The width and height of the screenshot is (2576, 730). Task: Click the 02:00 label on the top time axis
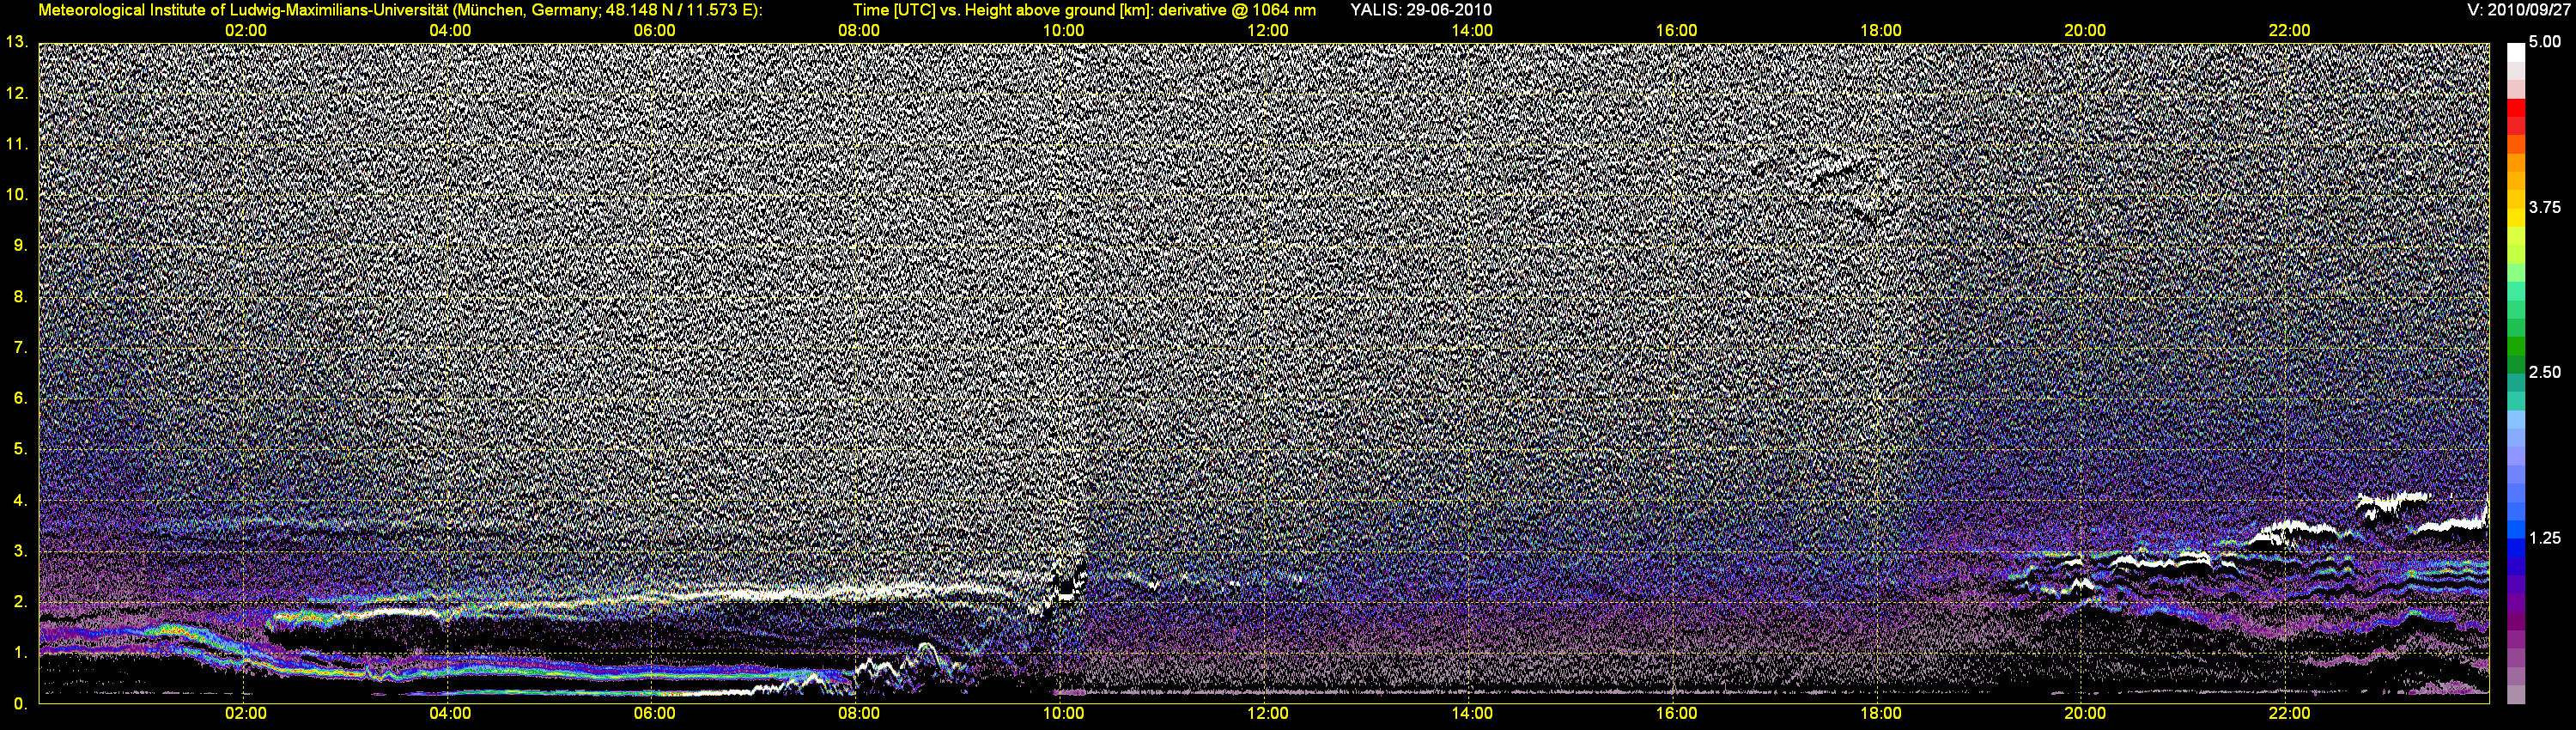click(246, 31)
